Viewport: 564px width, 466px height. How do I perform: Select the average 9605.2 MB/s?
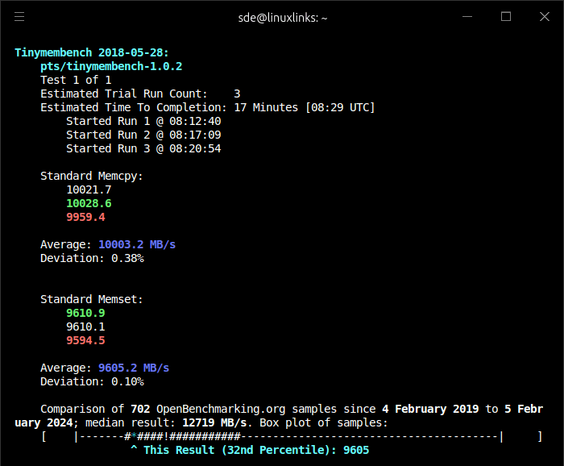coord(134,368)
